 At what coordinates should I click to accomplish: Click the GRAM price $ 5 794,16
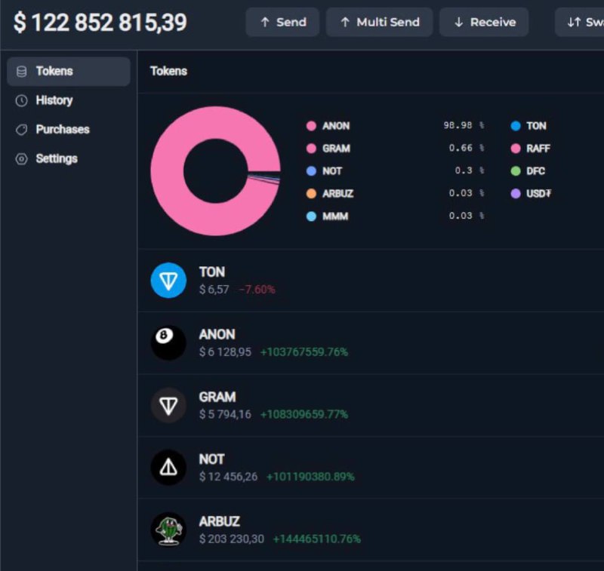[x=225, y=414]
